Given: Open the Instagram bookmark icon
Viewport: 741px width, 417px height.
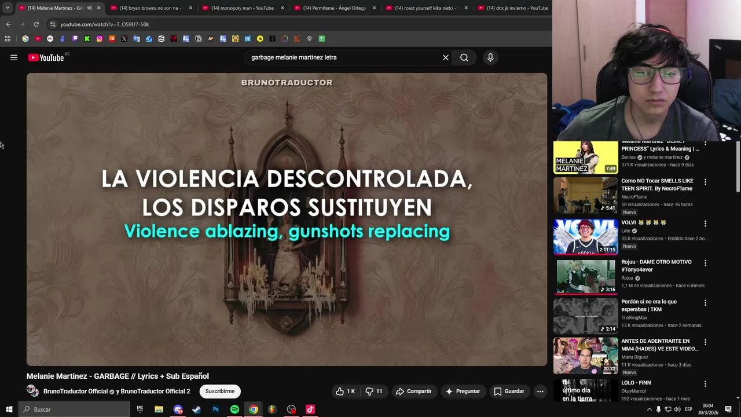Looking at the screenshot, I should point(100,39).
